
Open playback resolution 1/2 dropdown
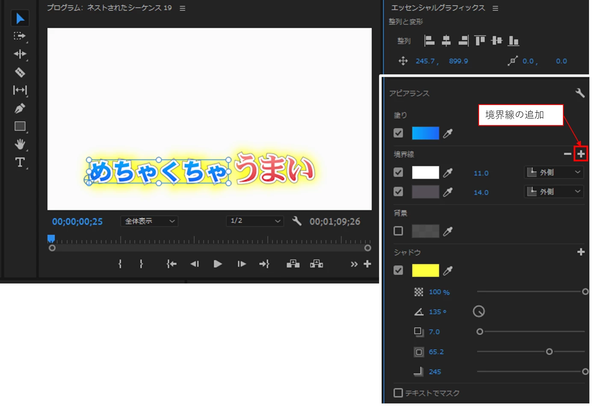pyautogui.click(x=255, y=221)
